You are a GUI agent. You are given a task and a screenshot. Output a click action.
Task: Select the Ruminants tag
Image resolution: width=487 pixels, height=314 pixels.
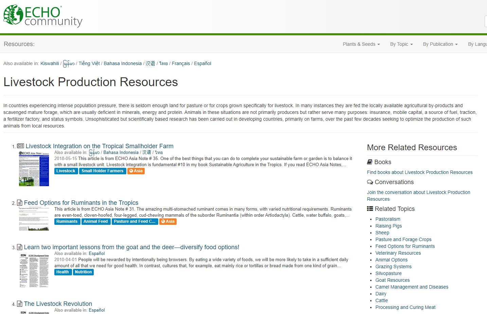click(x=67, y=221)
